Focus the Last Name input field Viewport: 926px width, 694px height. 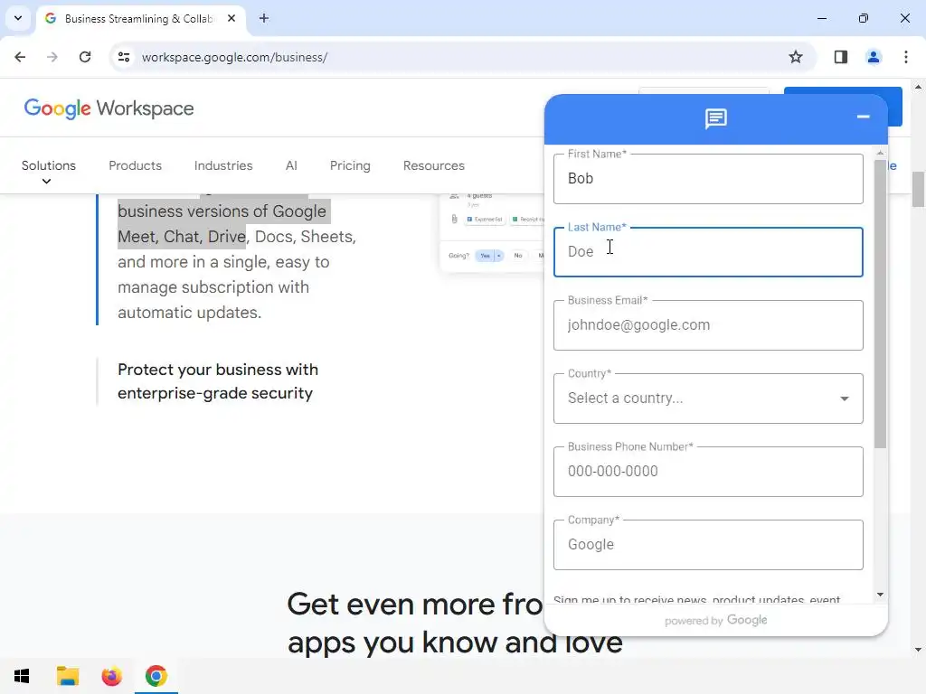coord(708,252)
